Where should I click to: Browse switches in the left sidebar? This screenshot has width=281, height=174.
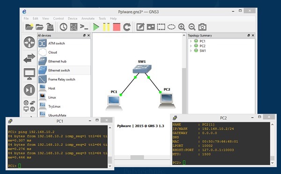pos(30,58)
